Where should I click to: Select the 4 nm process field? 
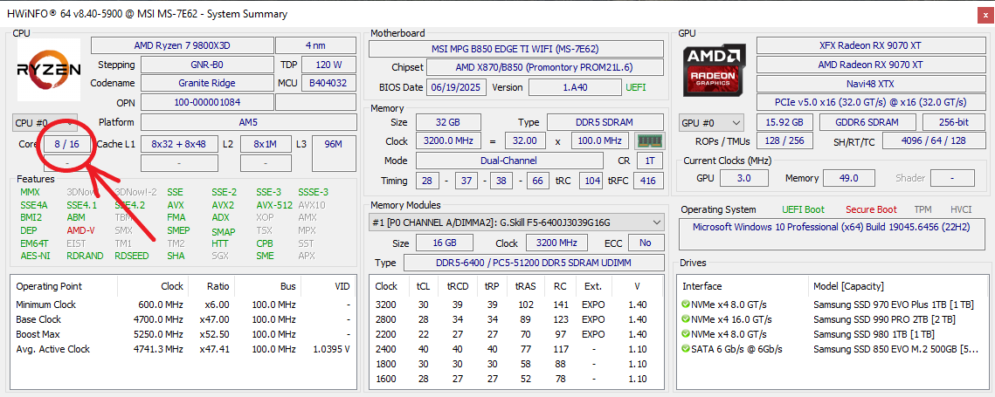[x=316, y=45]
